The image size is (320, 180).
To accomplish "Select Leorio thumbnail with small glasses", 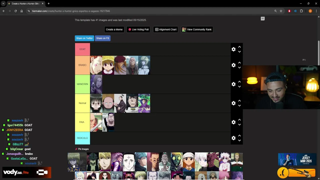I will pos(153,162).
